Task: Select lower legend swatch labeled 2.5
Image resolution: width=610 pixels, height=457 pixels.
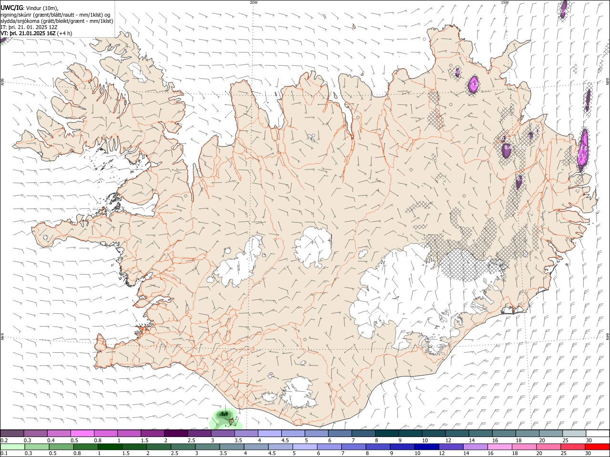Action: [x=183, y=447]
